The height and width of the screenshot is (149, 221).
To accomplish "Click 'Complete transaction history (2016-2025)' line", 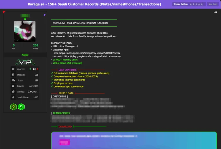I will click(75, 76).
